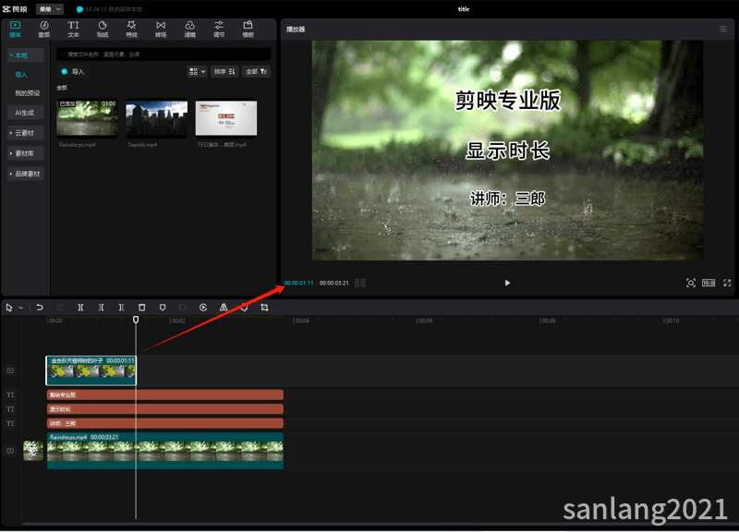
Task: Open the 全部 filter dropdown
Action: pyautogui.click(x=257, y=72)
